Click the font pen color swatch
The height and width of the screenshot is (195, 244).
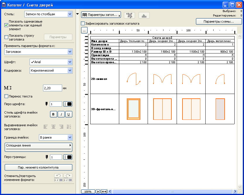point(68,104)
